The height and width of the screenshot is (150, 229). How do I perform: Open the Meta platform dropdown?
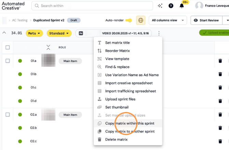[34, 33]
